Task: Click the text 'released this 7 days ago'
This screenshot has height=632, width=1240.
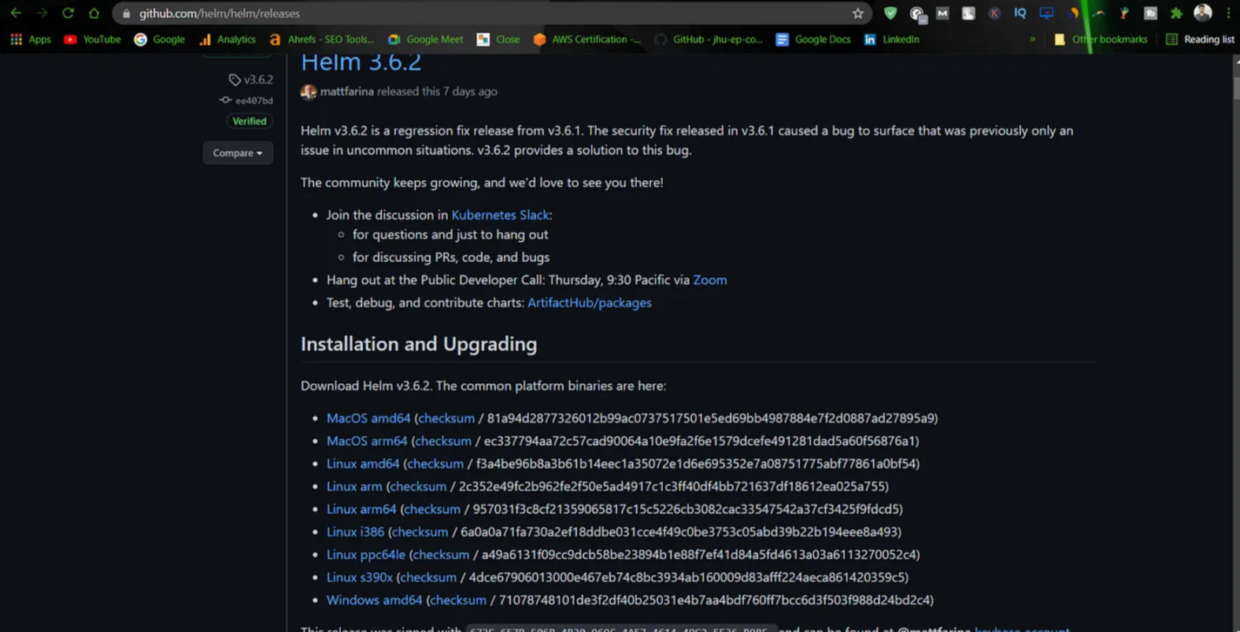Action: click(x=437, y=91)
